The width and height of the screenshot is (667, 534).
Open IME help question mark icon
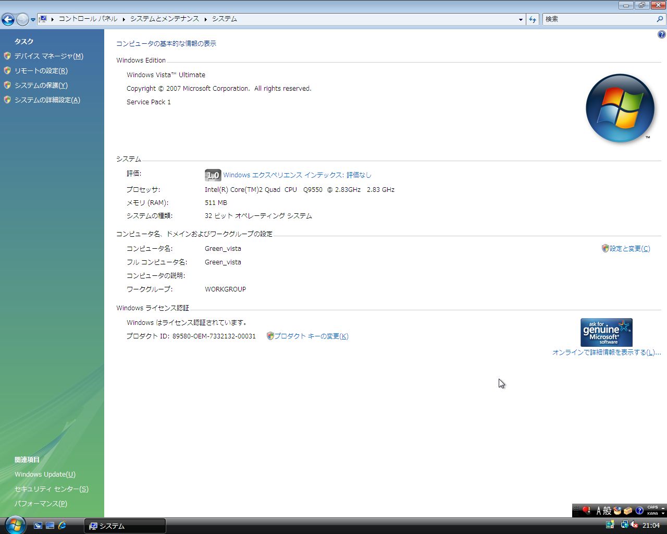tap(639, 511)
